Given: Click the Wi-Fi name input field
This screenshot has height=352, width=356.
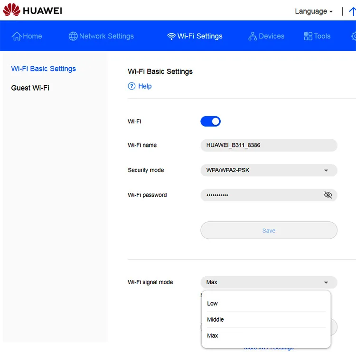Looking at the screenshot, I should pyautogui.click(x=269, y=145).
